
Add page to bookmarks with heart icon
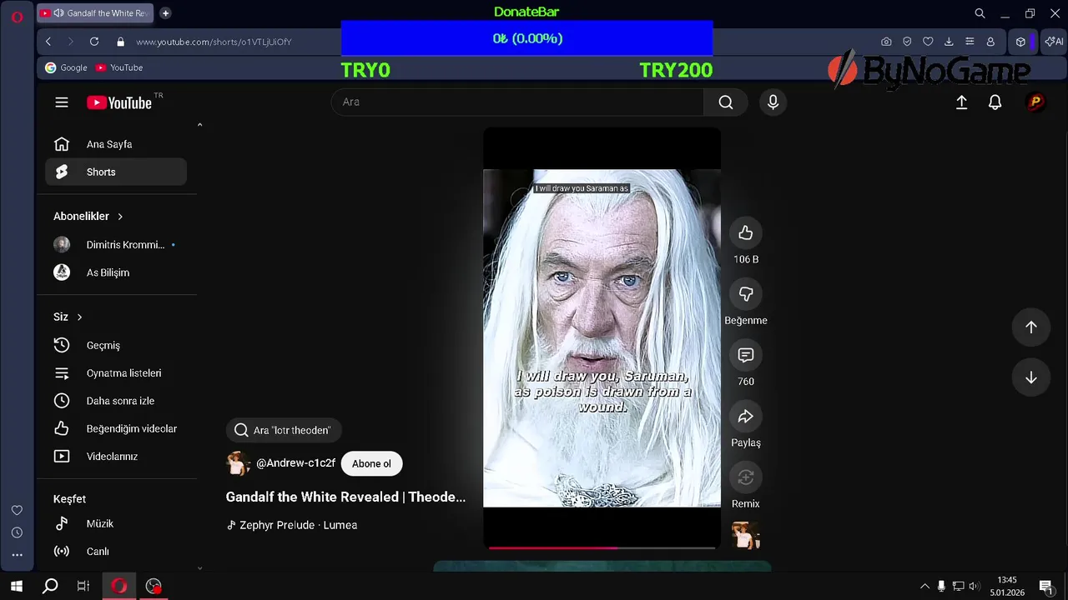pos(928,42)
